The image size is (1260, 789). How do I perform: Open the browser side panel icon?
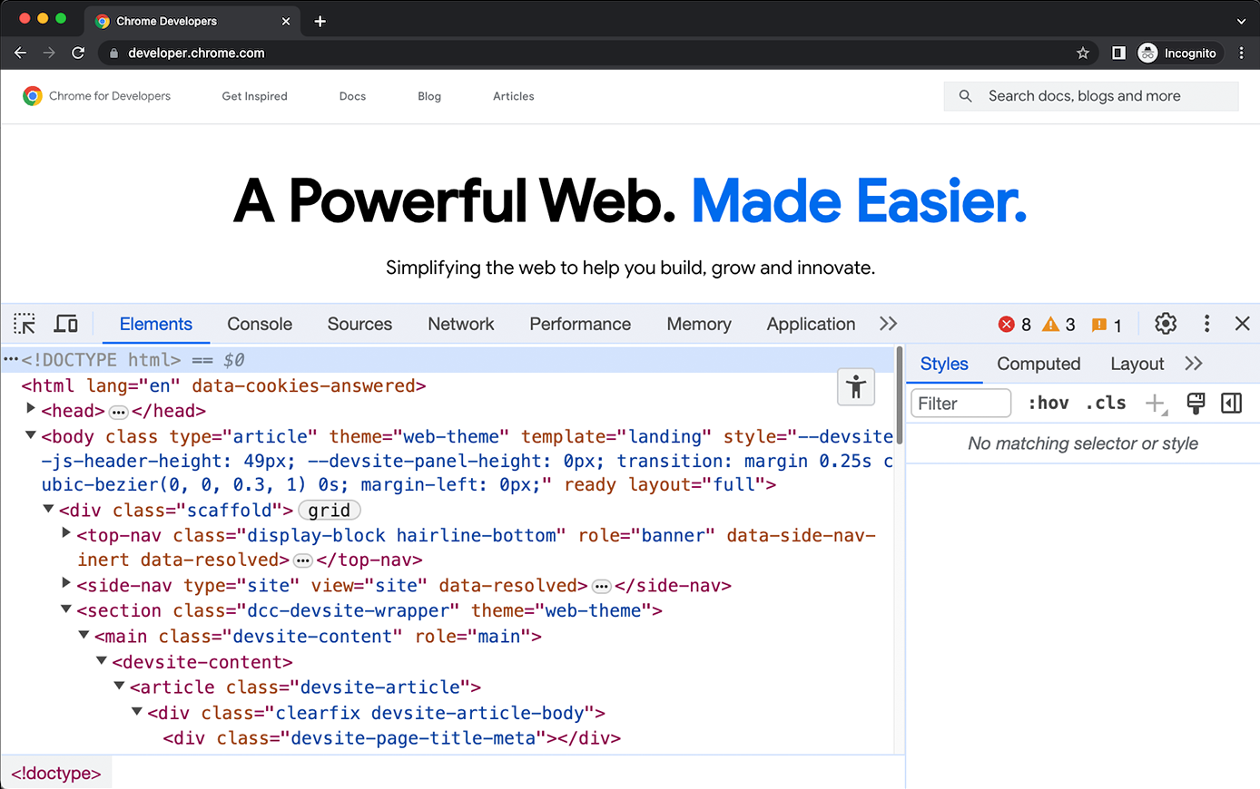click(x=1118, y=54)
